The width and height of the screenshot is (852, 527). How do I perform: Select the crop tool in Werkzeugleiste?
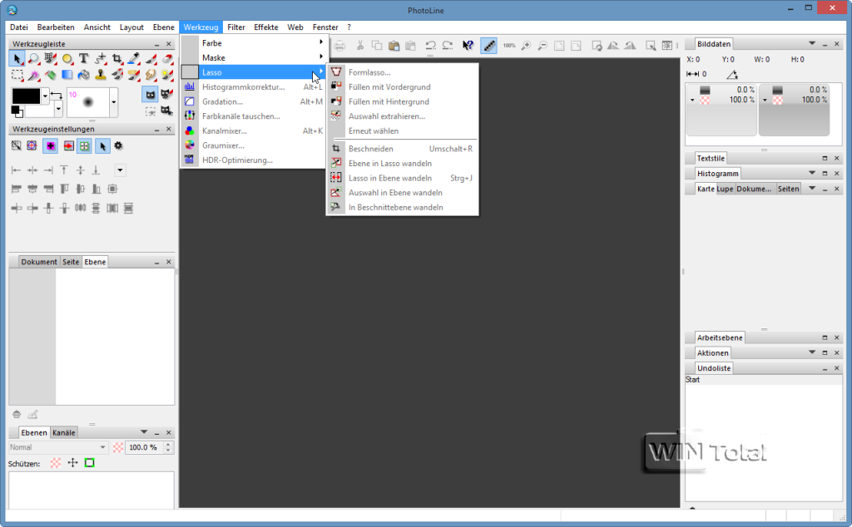tap(116, 59)
